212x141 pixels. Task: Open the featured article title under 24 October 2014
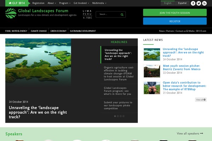pyautogui.click(x=38, y=112)
